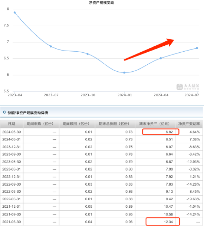Select the 份额/净资产规模变动详情 section heading
The width and height of the screenshot is (204, 227).
27,113
